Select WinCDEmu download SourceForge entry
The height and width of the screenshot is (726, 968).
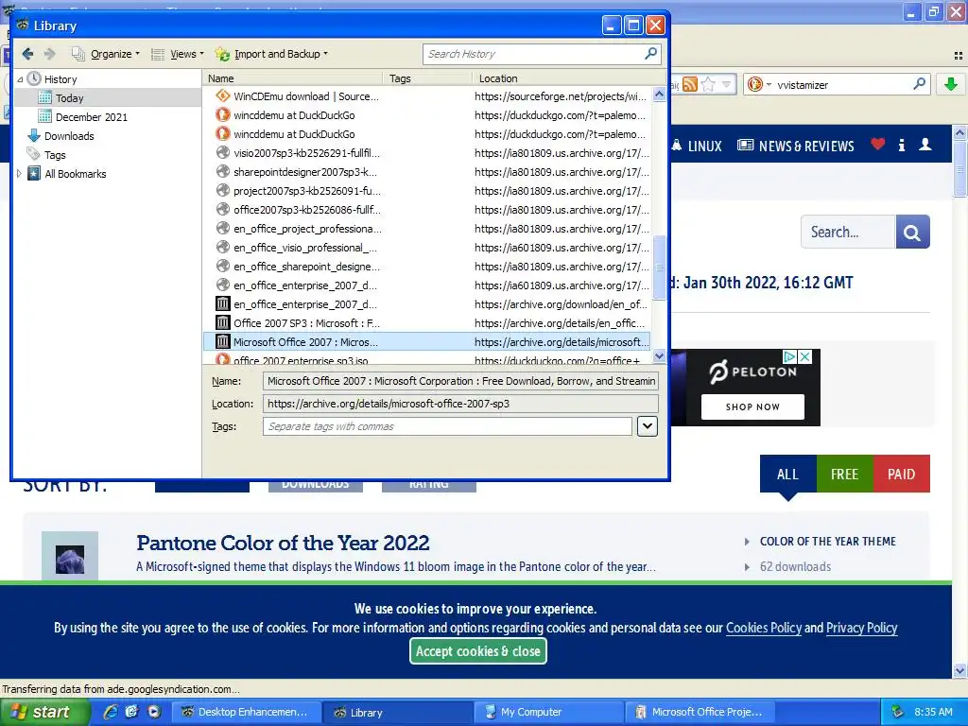427,96
